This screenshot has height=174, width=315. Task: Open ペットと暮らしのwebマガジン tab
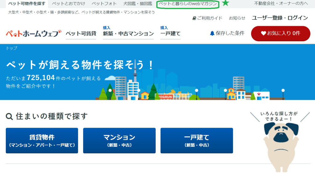188,4
